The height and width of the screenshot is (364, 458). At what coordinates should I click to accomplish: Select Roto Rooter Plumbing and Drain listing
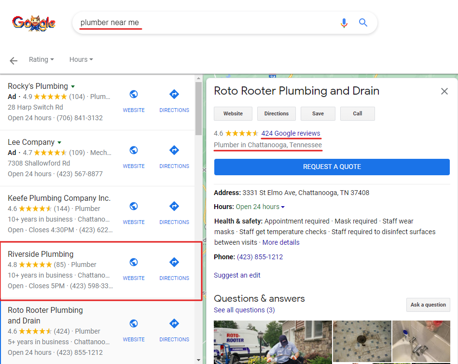click(x=45, y=316)
